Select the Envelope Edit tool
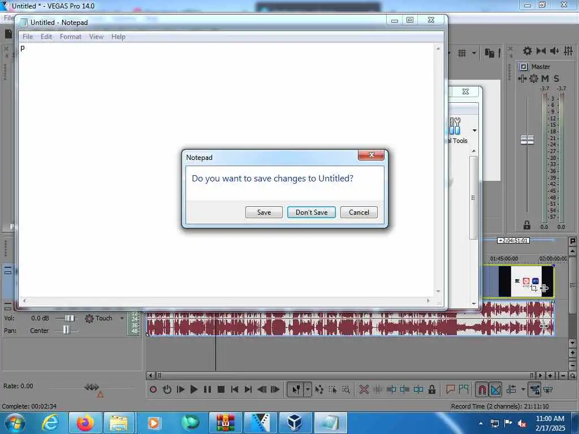 pos(319,389)
